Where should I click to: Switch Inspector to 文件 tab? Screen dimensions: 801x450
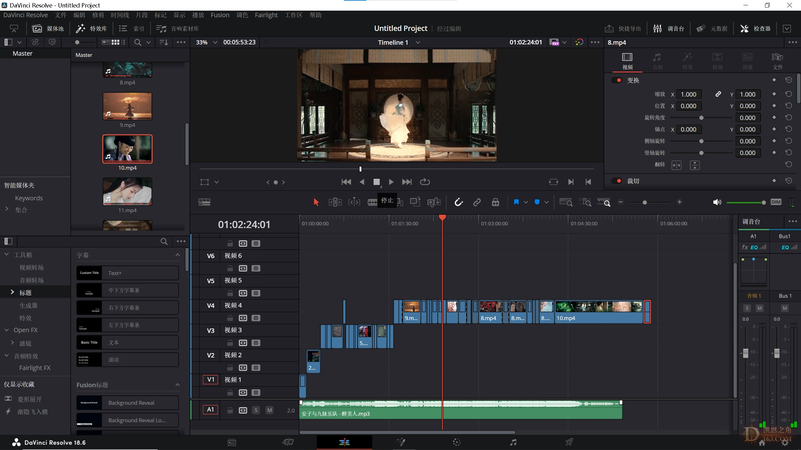coord(778,61)
